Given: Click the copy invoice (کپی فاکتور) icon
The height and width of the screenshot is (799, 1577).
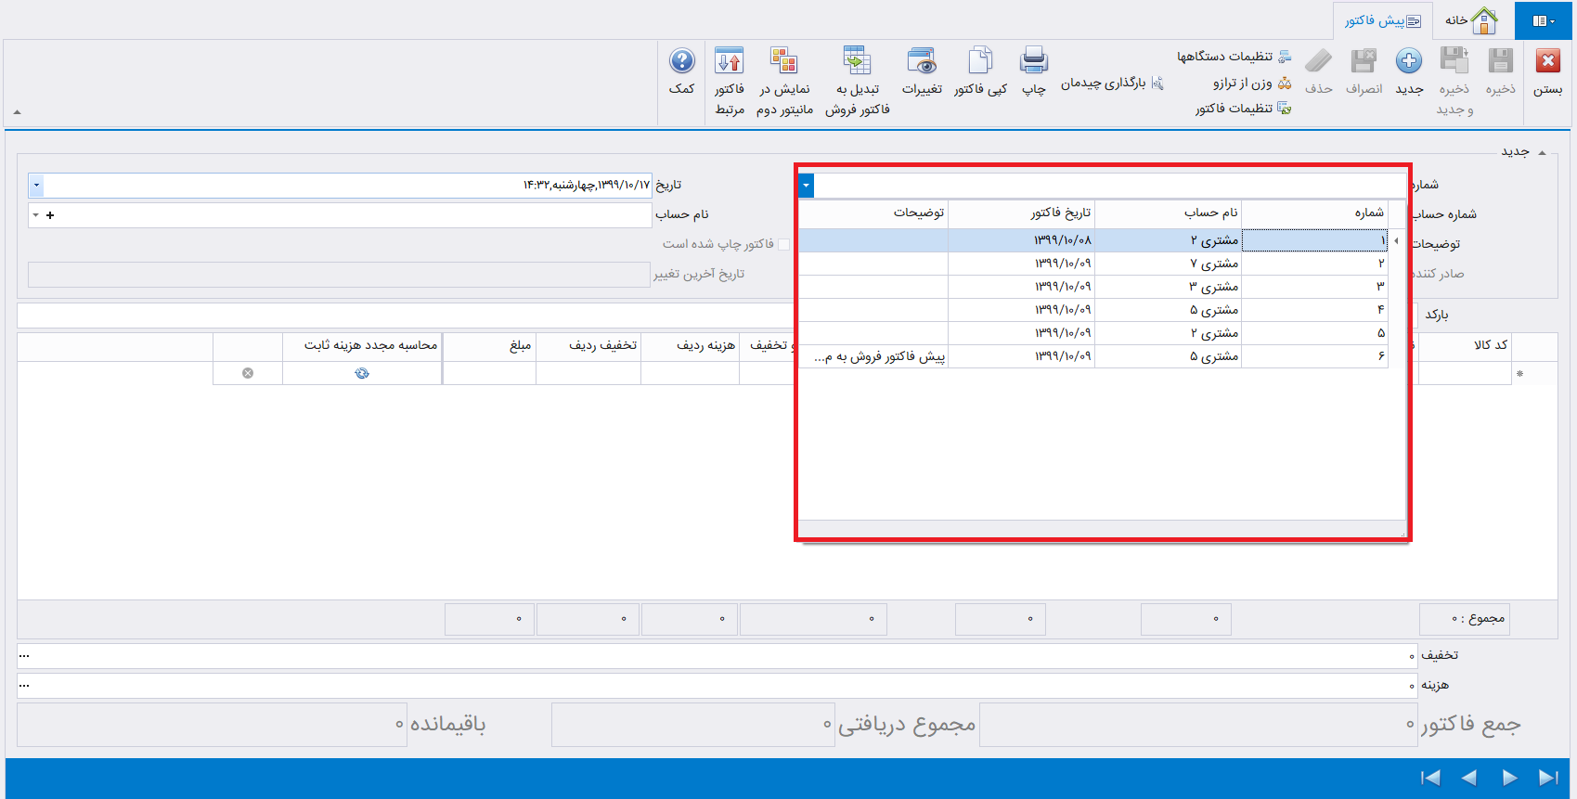Looking at the screenshot, I should (x=980, y=62).
